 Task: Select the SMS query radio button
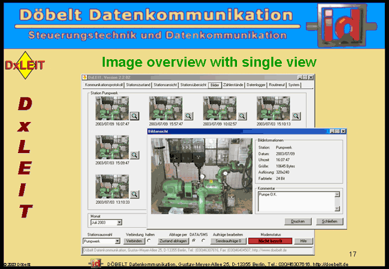coord(203,240)
